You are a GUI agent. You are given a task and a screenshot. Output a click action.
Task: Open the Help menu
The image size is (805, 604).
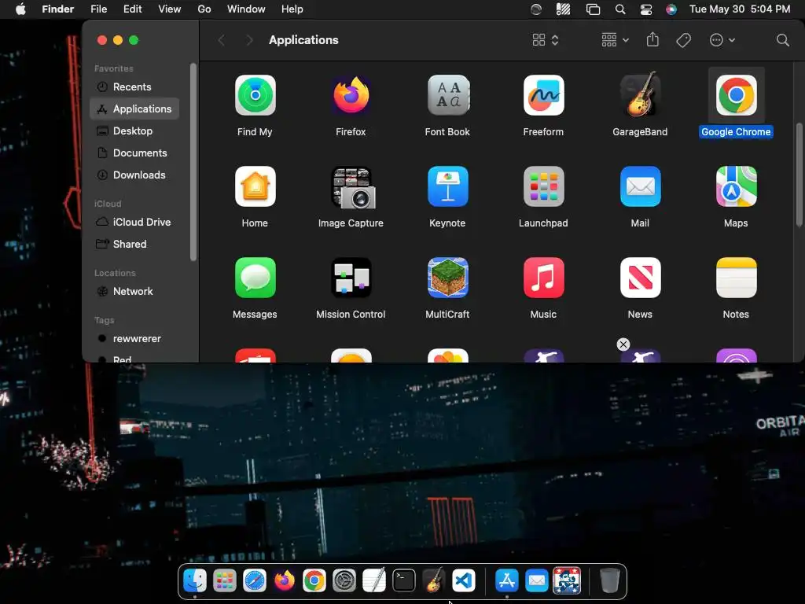(292, 9)
